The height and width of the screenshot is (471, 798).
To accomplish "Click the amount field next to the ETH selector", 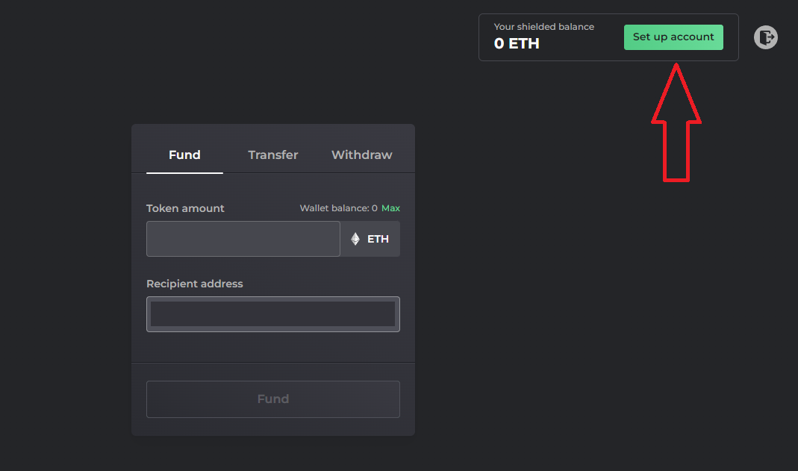I will 243,238.
